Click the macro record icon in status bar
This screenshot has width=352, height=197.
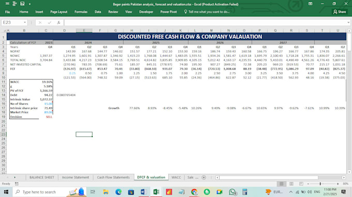pos(17,184)
